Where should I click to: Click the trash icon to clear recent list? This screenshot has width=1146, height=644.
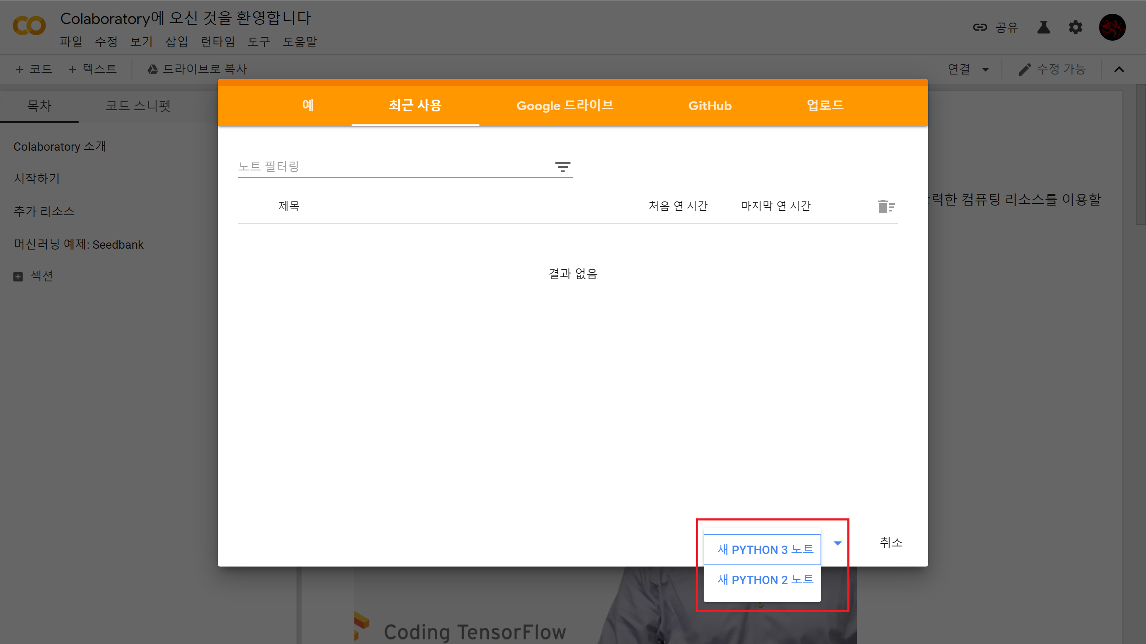tap(885, 206)
